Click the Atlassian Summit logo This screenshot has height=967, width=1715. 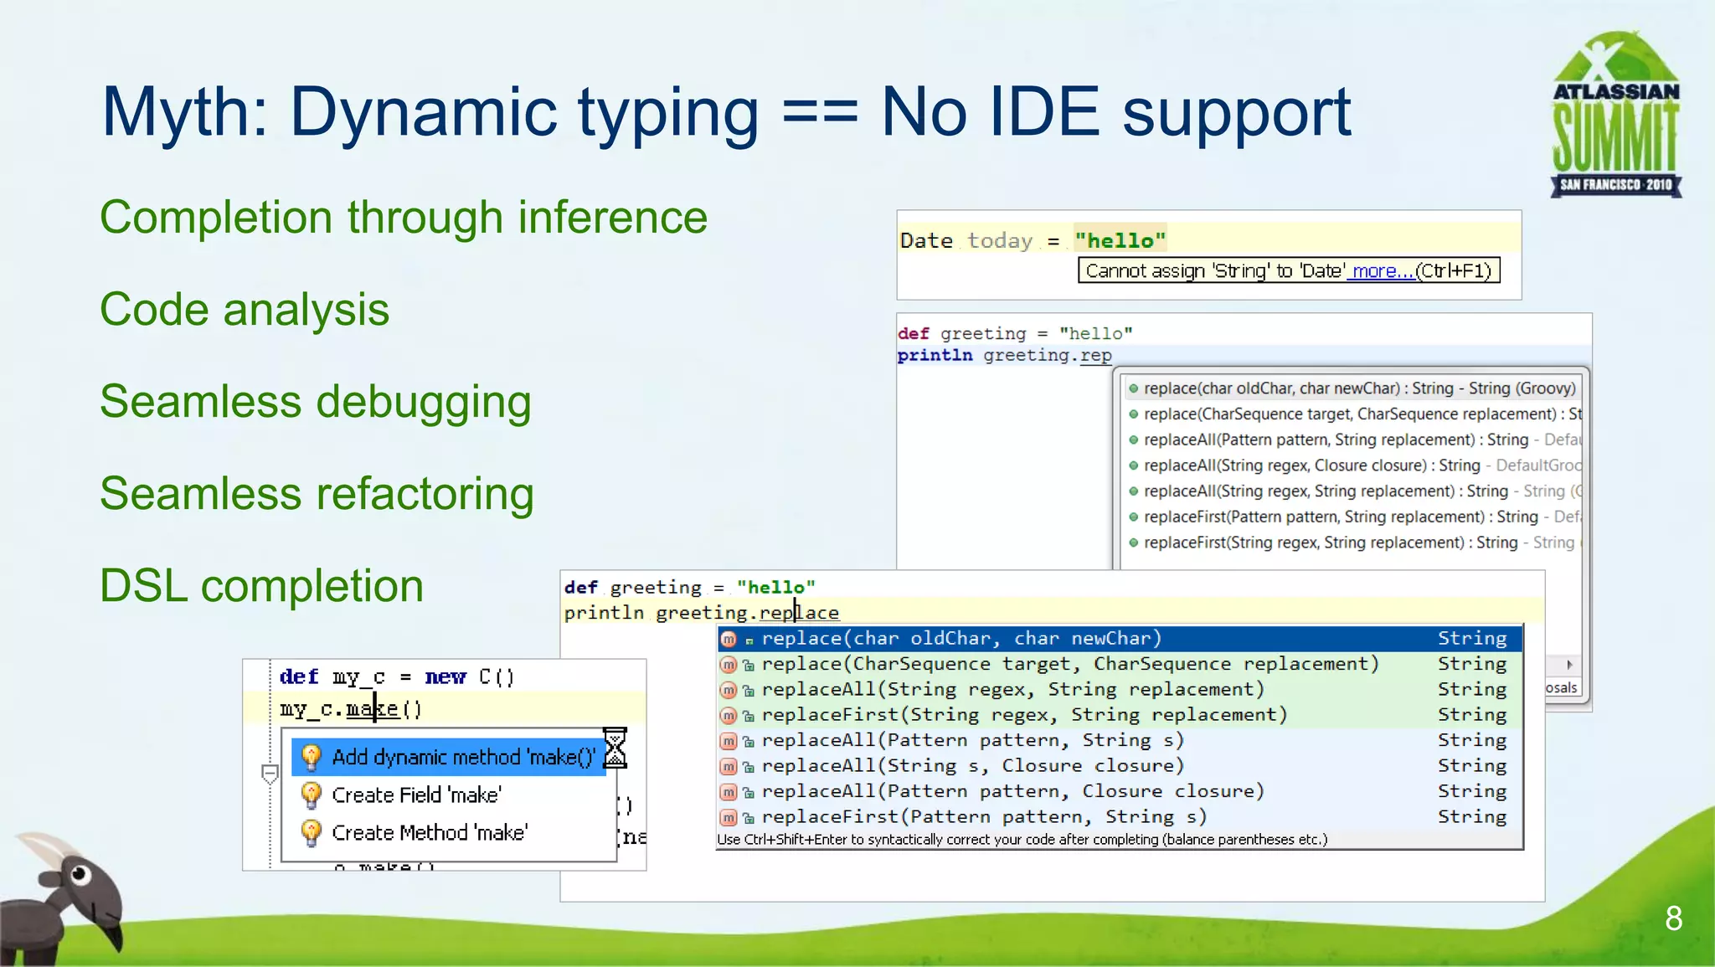pyautogui.click(x=1615, y=116)
